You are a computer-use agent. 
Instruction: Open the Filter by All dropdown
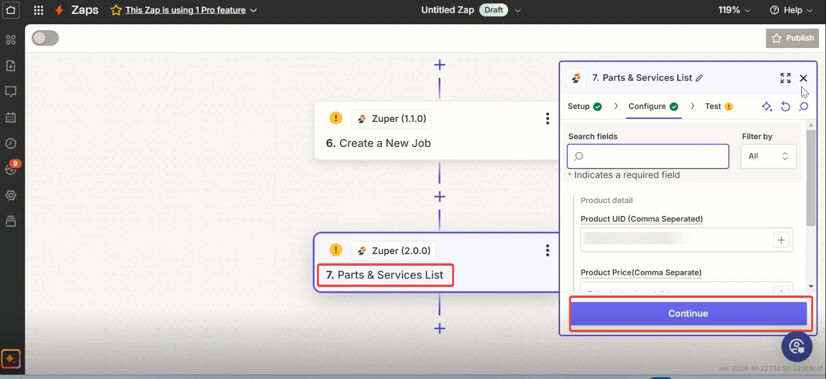769,156
